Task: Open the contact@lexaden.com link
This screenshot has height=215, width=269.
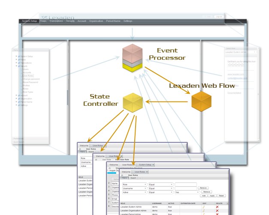Action: point(237,78)
